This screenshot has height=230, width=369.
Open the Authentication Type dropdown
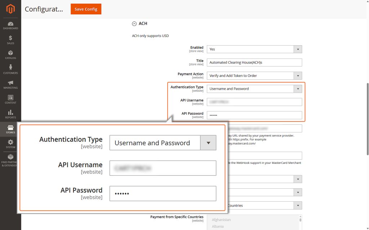coord(298,89)
